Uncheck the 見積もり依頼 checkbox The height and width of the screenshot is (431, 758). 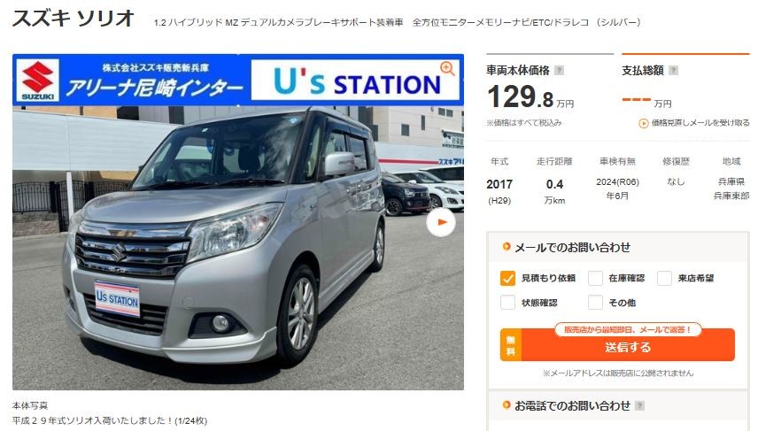pos(507,278)
